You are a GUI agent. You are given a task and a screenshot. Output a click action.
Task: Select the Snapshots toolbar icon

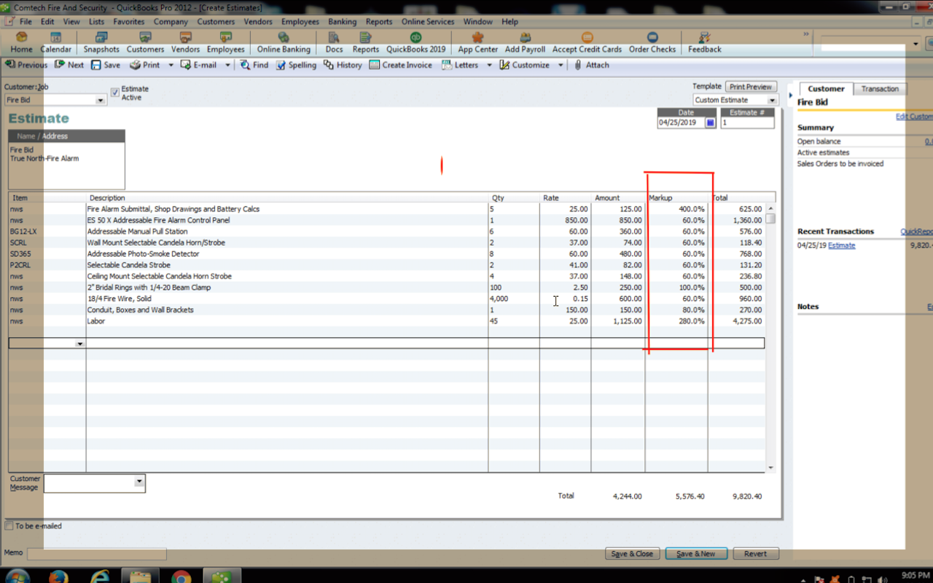(101, 42)
